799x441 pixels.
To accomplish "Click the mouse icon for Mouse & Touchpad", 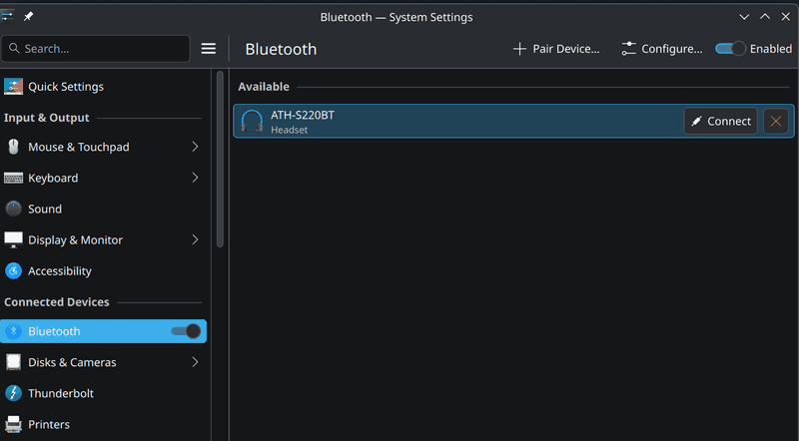I will (13, 147).
